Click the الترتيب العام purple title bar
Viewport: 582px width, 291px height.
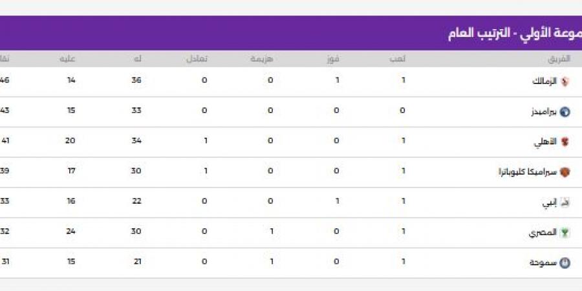291,33
